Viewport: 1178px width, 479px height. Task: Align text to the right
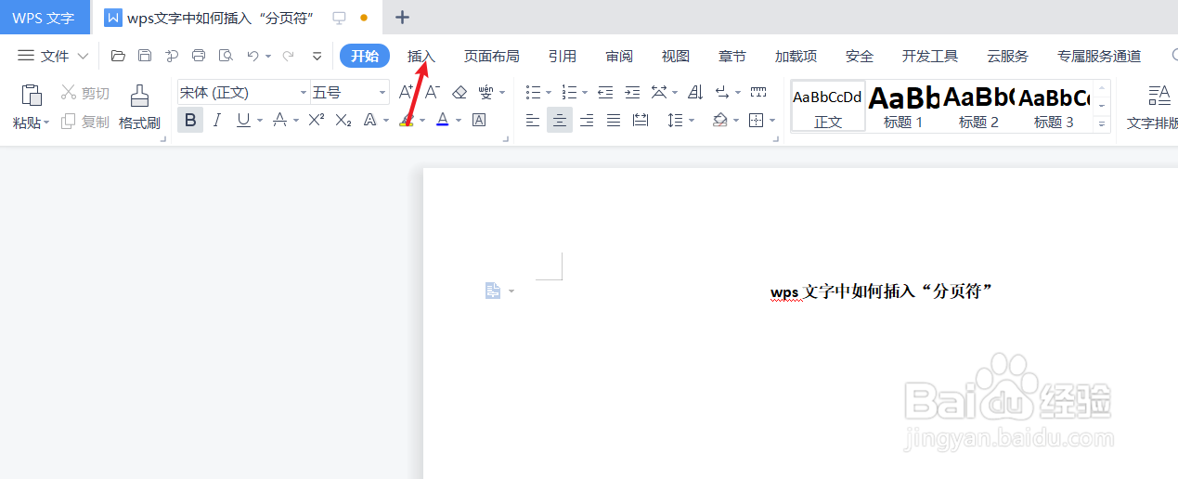coord(587,120)
